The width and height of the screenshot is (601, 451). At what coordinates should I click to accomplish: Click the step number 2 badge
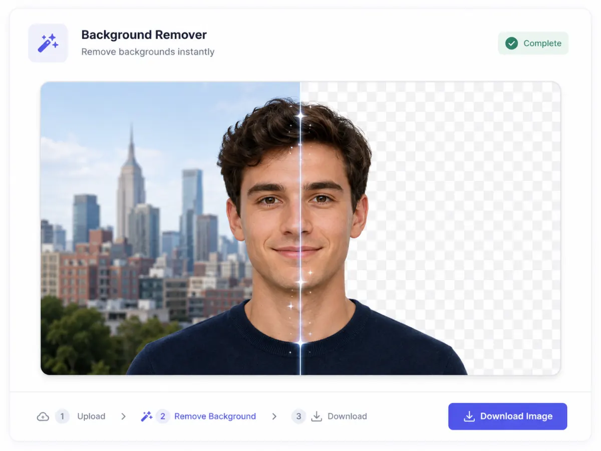(163, 416)
